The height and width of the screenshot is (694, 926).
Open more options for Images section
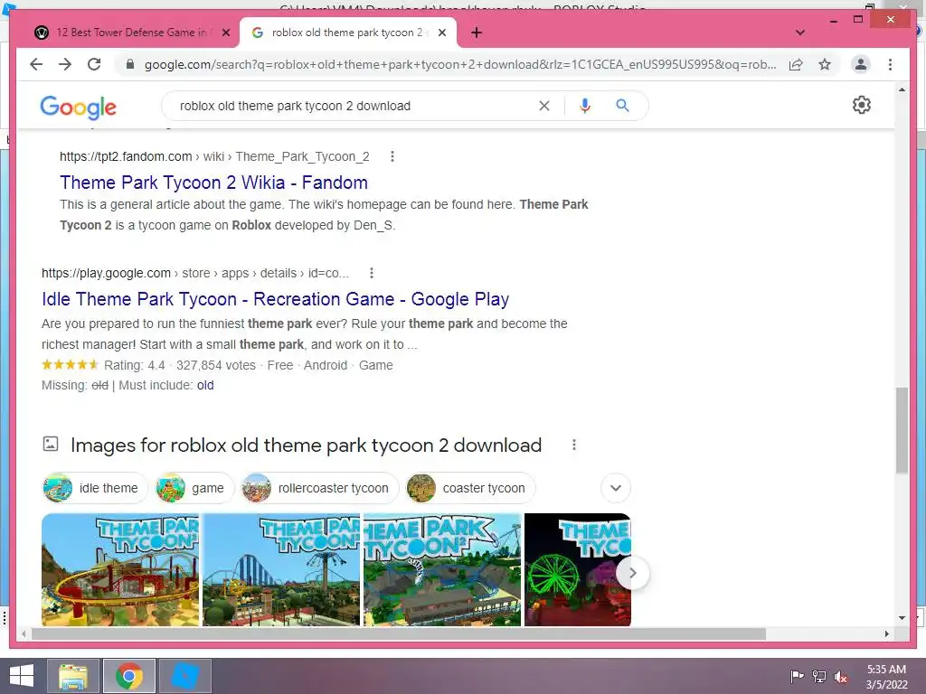tap(574, 445)
